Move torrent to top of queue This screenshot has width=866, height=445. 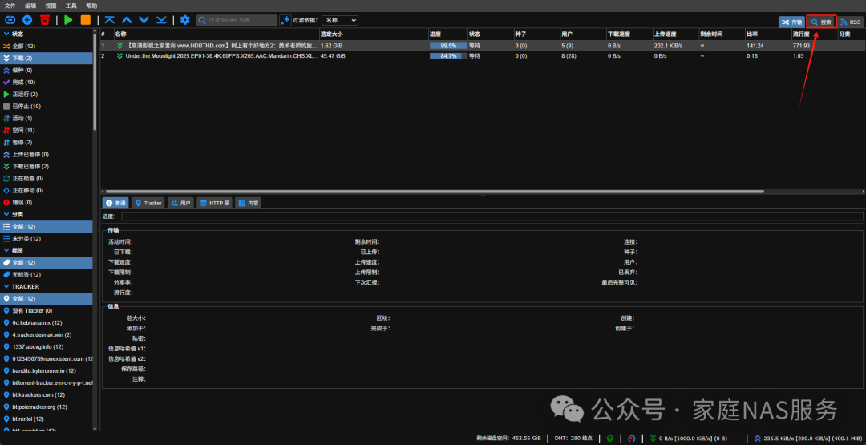tap(109, 19)
